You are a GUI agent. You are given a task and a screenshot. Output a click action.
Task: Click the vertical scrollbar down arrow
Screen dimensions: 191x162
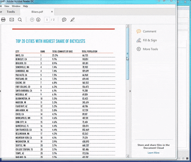tap(127, 156)
